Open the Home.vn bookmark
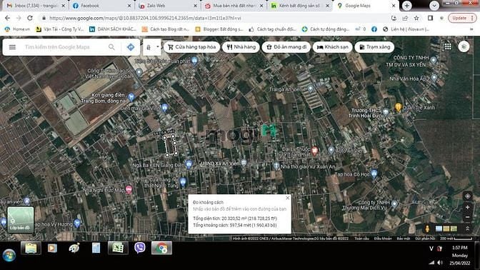This screenshot has width=480, height=270. click(17, 29)
